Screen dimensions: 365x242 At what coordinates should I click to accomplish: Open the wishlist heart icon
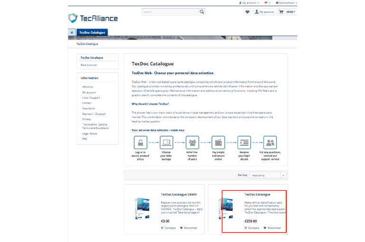pyautogui.click(x=247, y=12)
